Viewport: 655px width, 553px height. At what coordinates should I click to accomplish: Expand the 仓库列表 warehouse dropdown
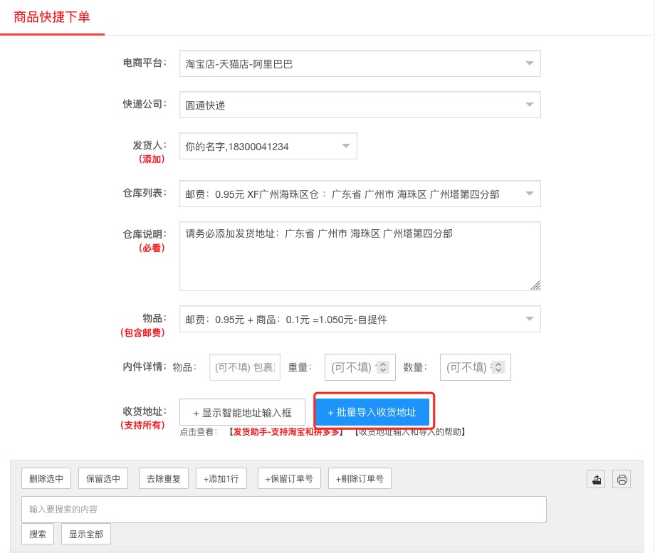(360, 194)
